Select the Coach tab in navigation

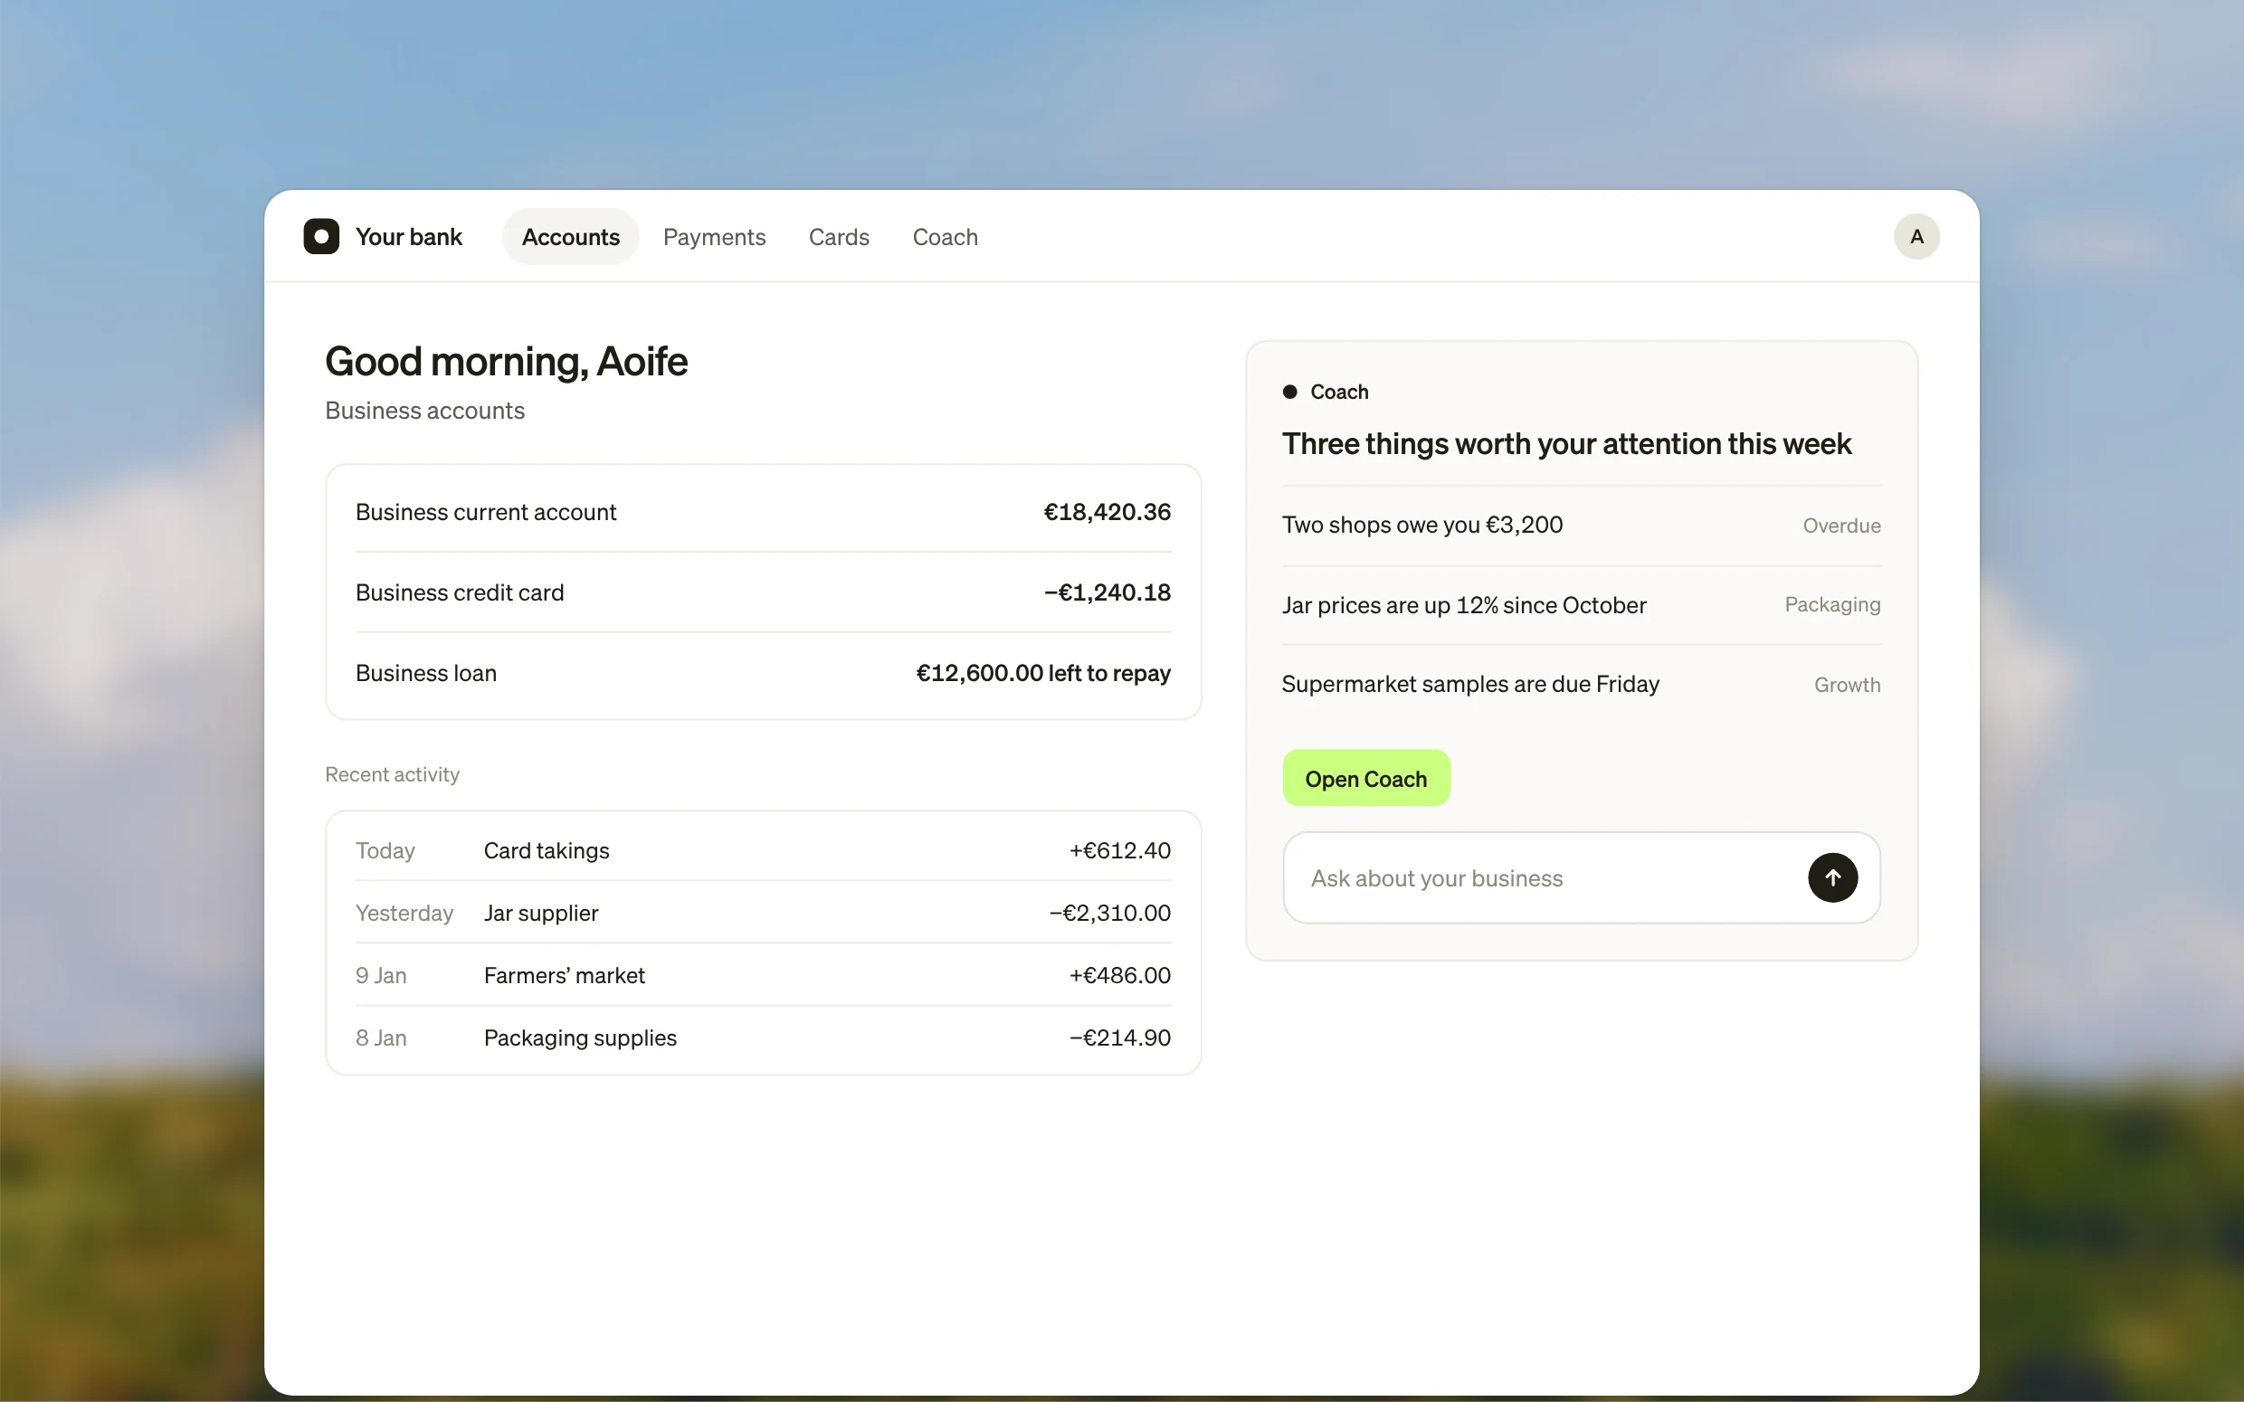tap(945, 236)
